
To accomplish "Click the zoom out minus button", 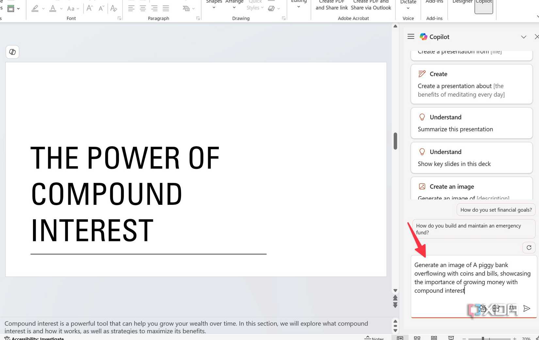I will click(x=464, y=339).
